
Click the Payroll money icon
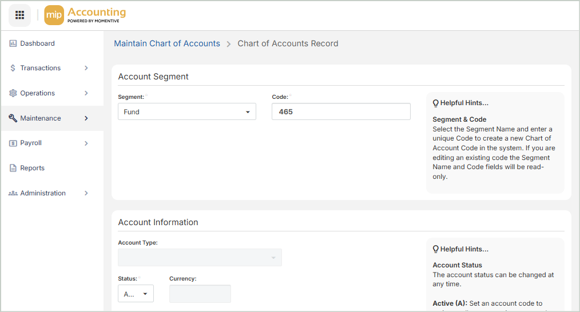click(x=13, y=143)
